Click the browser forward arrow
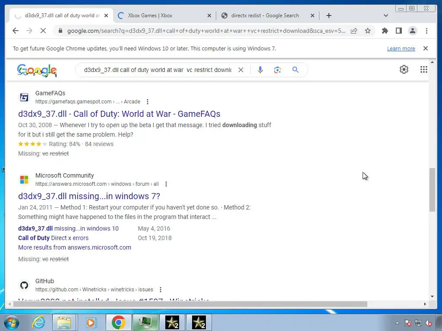The height and width of the screenshot is (331, 442). (x=29, y=31)
